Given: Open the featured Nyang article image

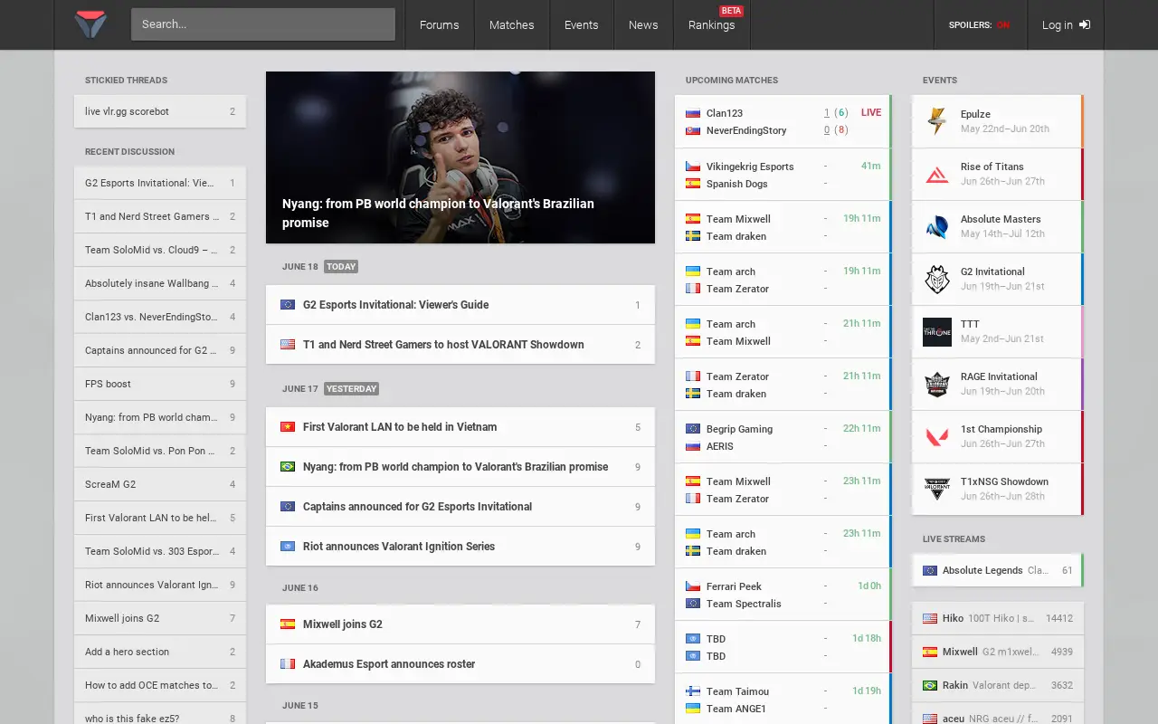Looking at the screenshot, I should pyautogui.click(x=460, y=157).
